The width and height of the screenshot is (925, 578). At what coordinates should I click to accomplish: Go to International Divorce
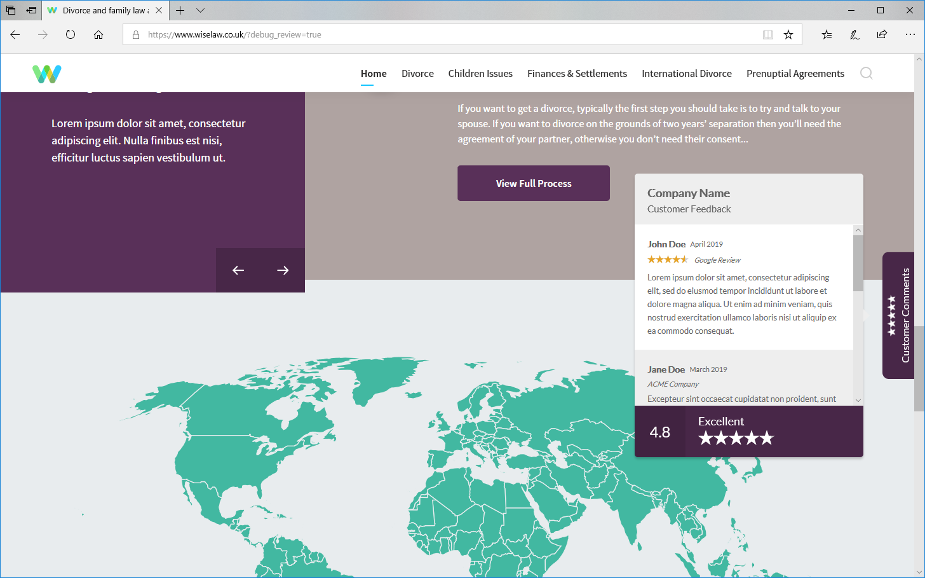tap(687, 74)
